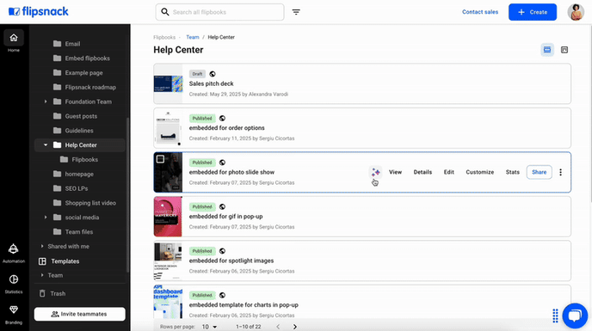Open the Statistics sidebar icon
This screenshot has width=592, height=331.
(x=14, y=284)
